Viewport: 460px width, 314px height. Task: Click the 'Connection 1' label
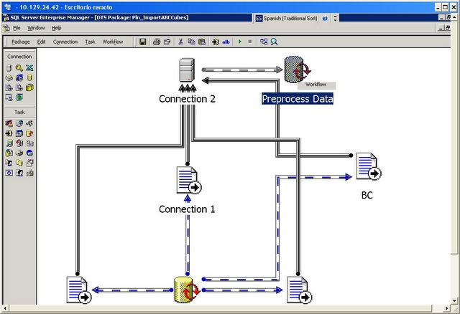(x=187, y=209)
